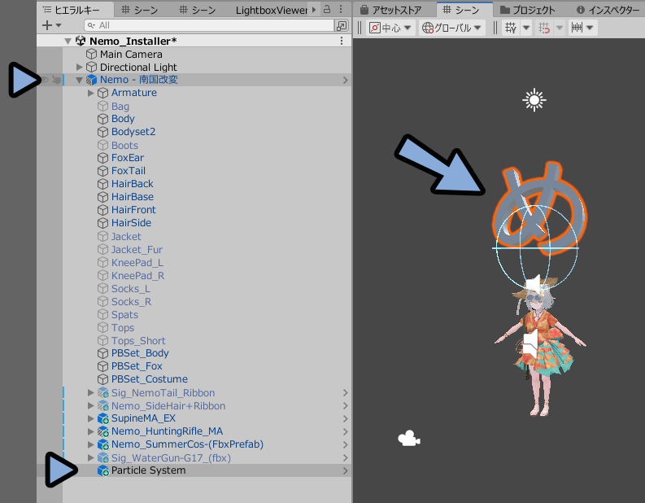
Task: Click the grid visibility icon in scene toolbar
Action: pos(511,28)
